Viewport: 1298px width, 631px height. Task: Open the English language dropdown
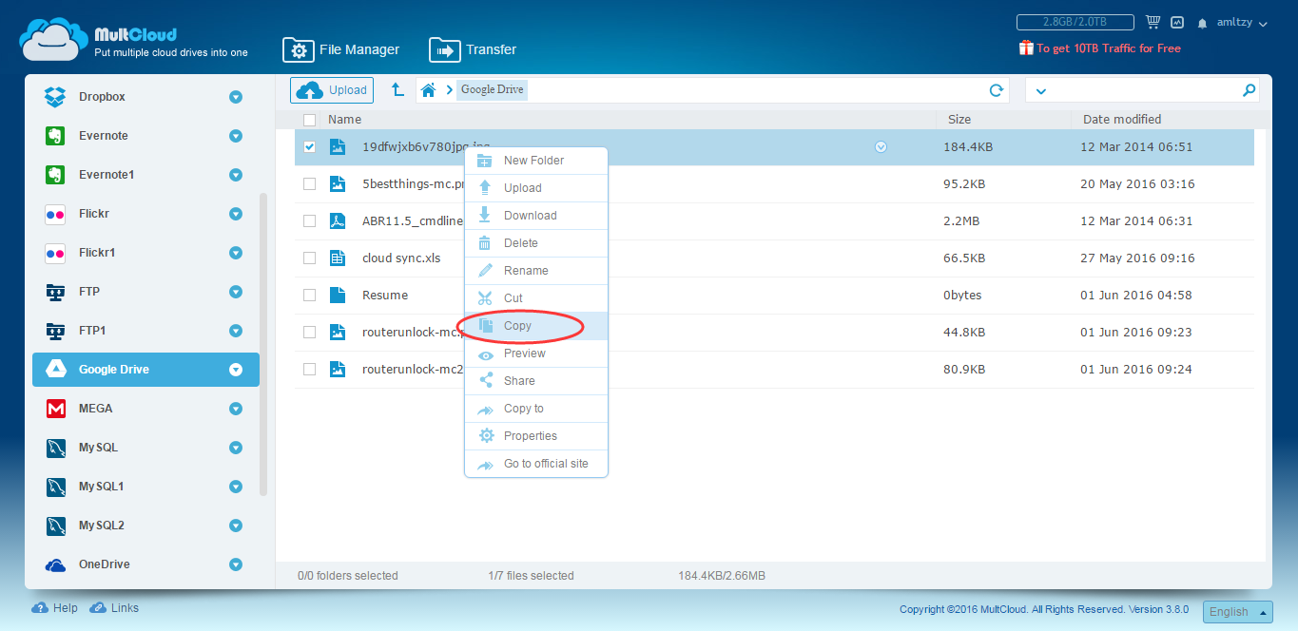pos(1237,612)
